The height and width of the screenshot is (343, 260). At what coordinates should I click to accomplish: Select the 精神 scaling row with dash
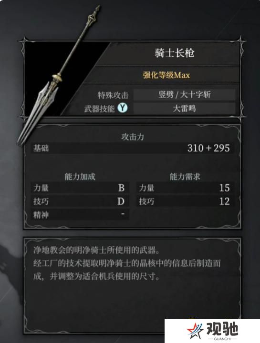tap(80, 214)
